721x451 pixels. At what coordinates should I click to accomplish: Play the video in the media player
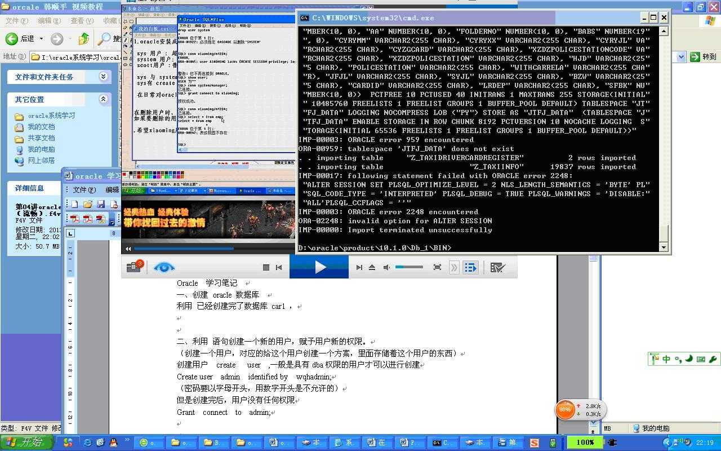(319, 267)
